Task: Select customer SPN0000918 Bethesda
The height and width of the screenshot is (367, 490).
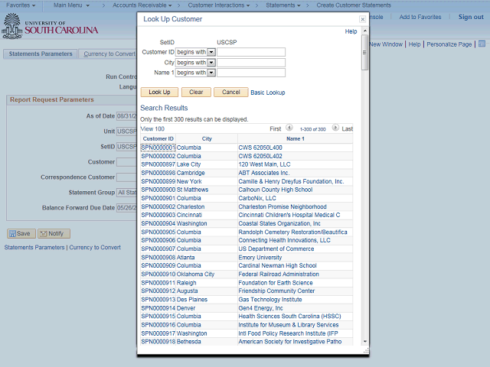Action: tap(158, 342)
